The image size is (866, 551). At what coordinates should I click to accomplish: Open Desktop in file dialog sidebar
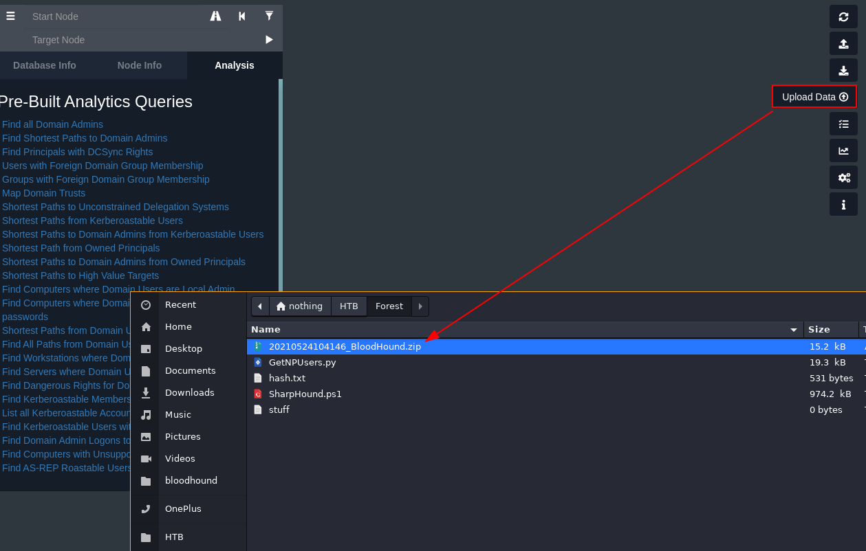pyautogui.click(x=188, y=348)
